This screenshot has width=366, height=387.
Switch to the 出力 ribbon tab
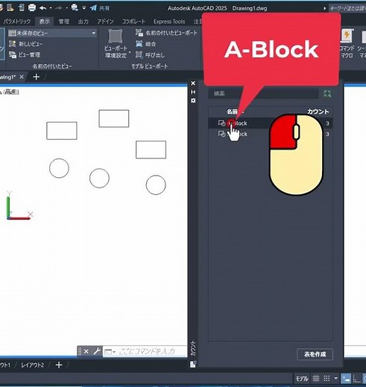(x=83, y=22)
